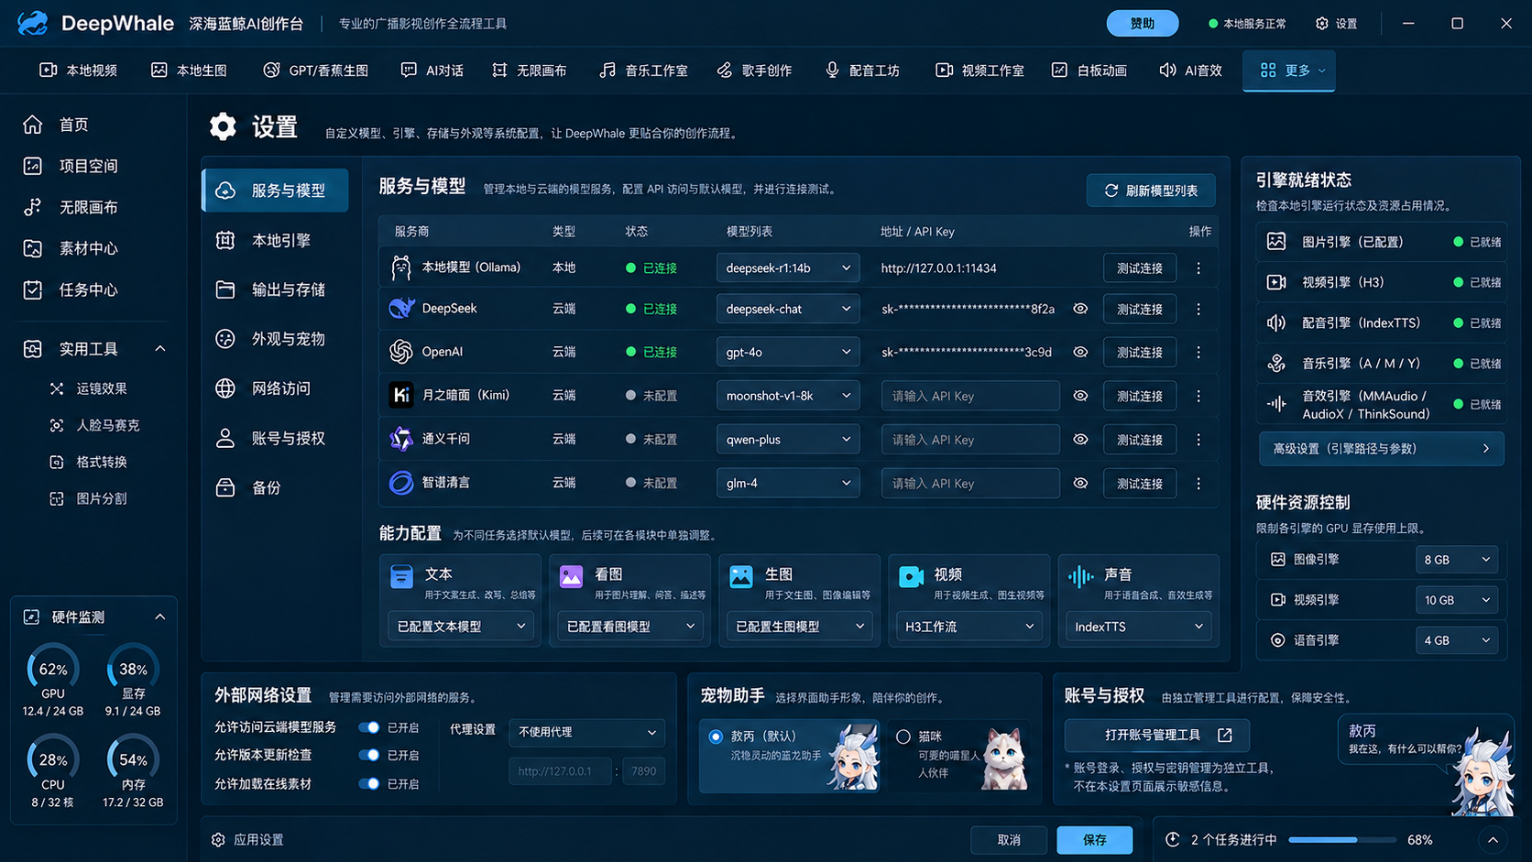This screenshot has height=862, width=1532.
Task: Open the deepseek-r1:14b model dropdown
Action: [788, 267]
